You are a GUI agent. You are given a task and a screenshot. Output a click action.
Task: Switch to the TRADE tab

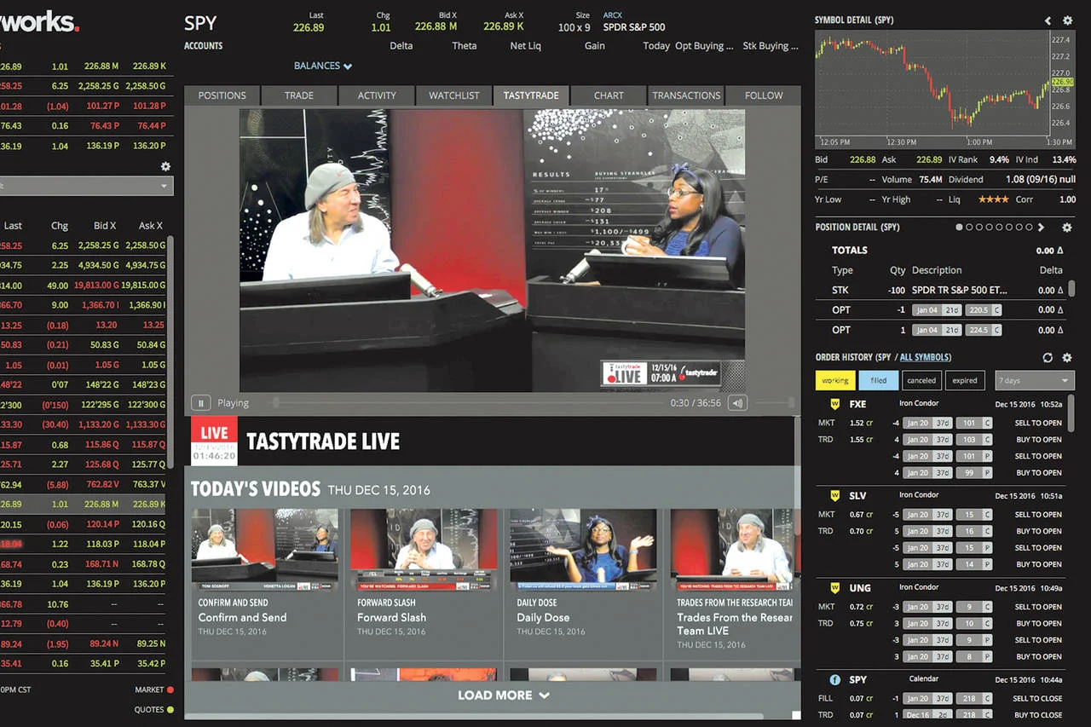coord(299,95)
